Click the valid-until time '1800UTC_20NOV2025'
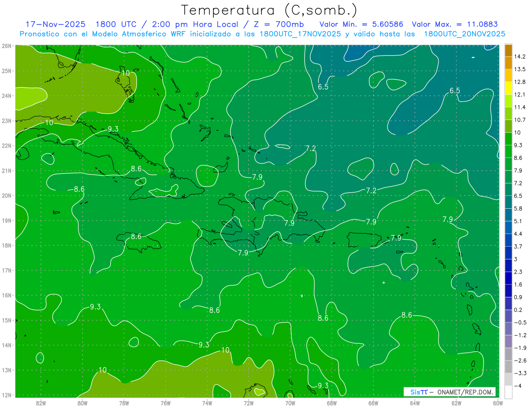Image resolution: width=529 pixels, height=409 pixels. [465, 34]
